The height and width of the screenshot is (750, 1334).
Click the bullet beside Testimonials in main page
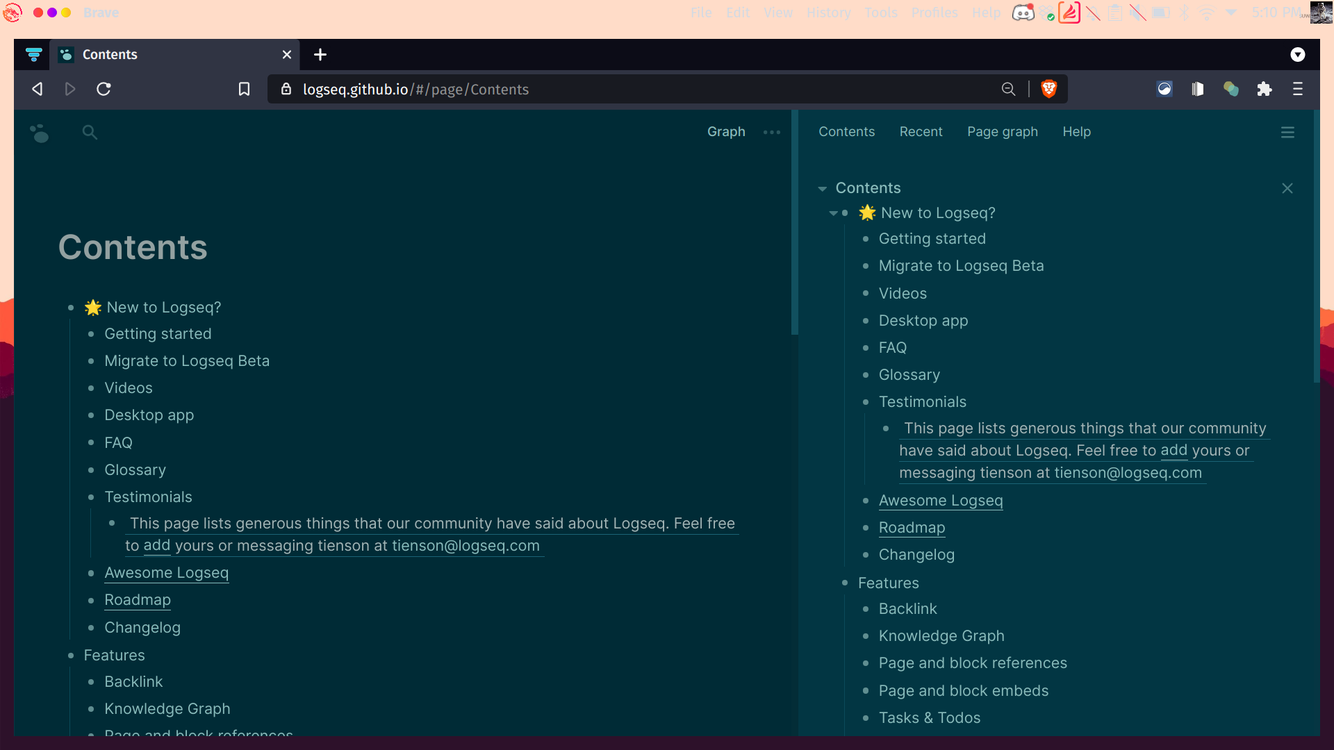pyautogui.click(x=91, y=497)
